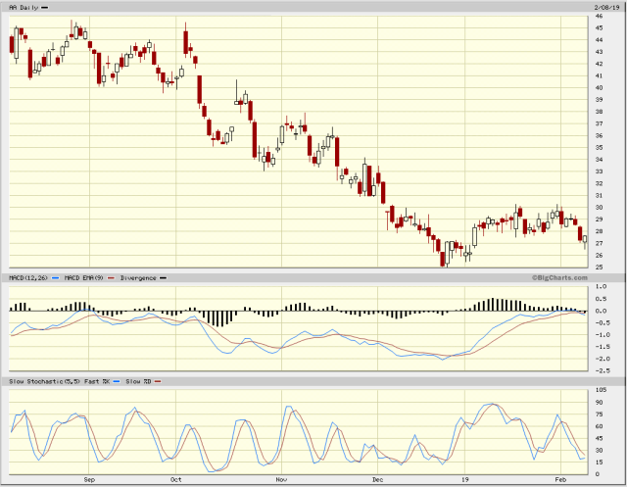Click the 0.5 MACD axis label
The image size is (627, 487).
(601, 299)
